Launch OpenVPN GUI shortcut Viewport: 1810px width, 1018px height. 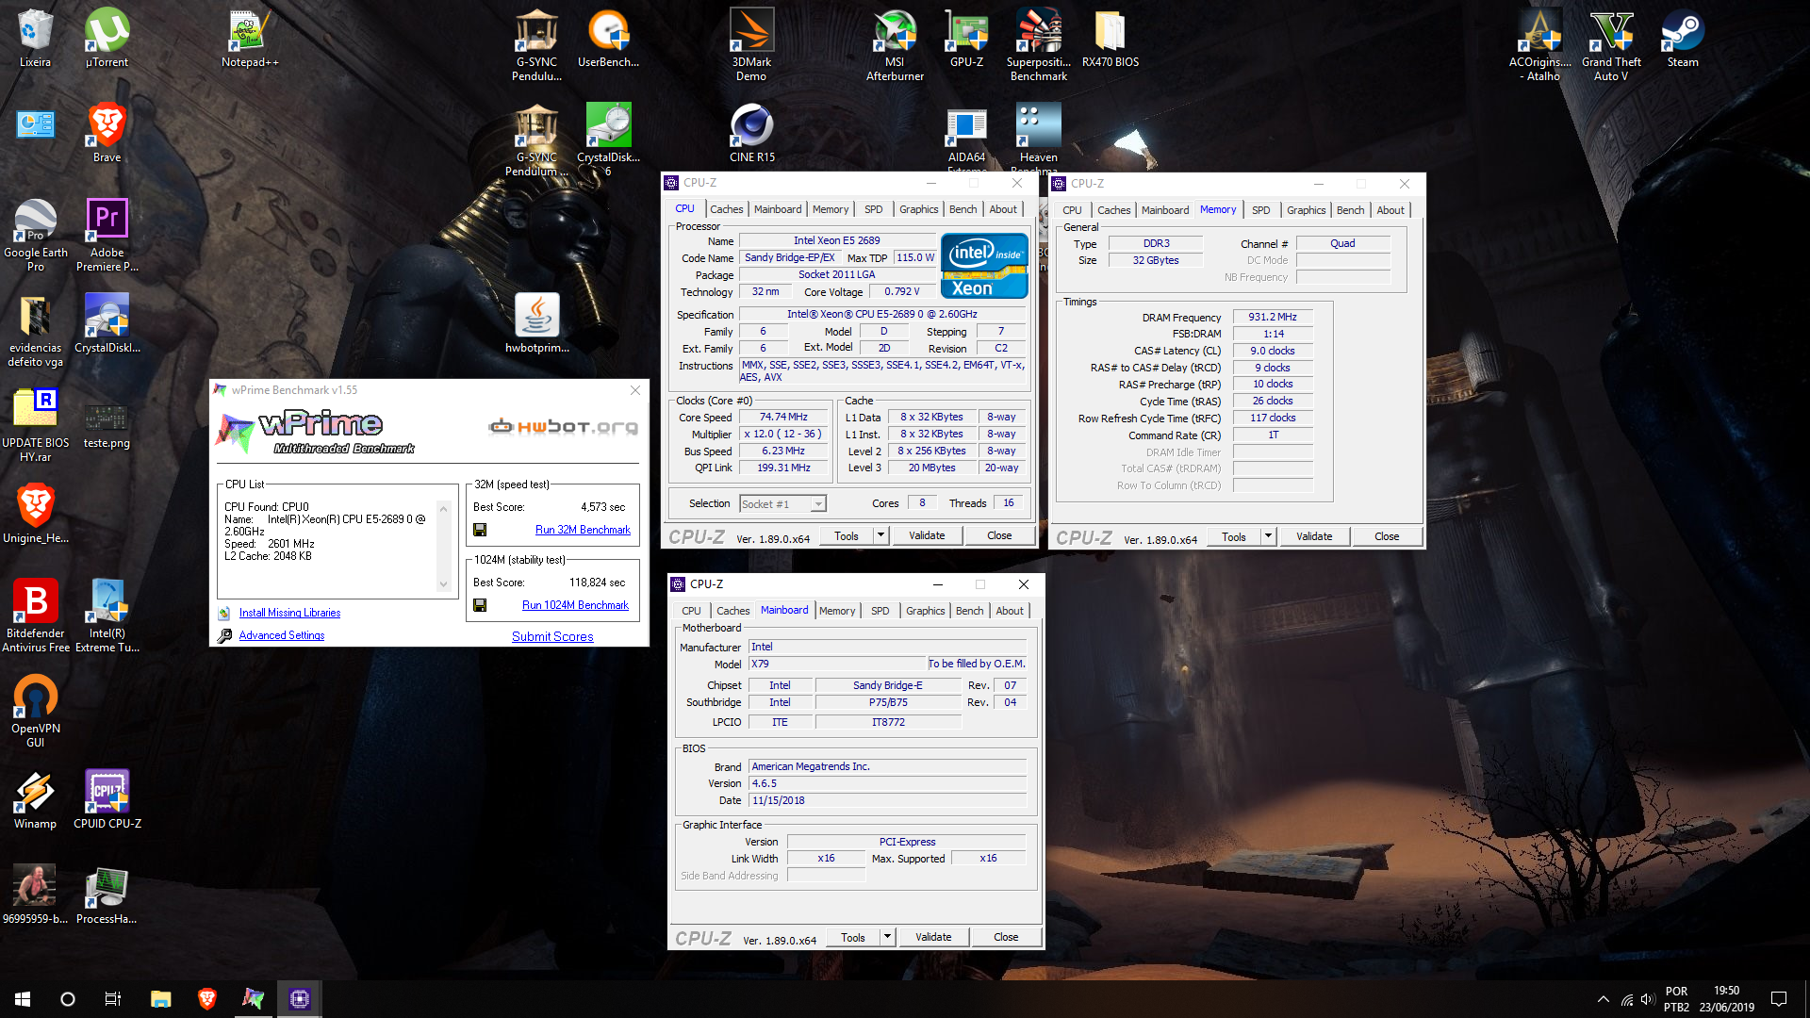click(35, 711)
